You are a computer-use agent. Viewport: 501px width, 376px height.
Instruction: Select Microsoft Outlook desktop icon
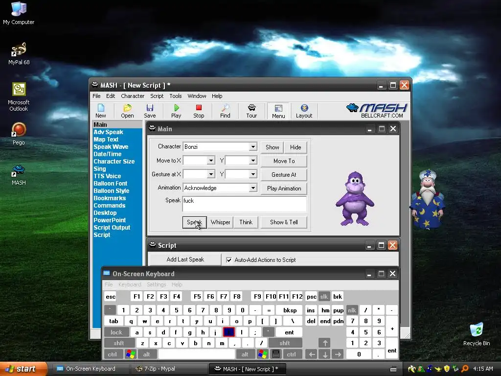coord(19,97)
